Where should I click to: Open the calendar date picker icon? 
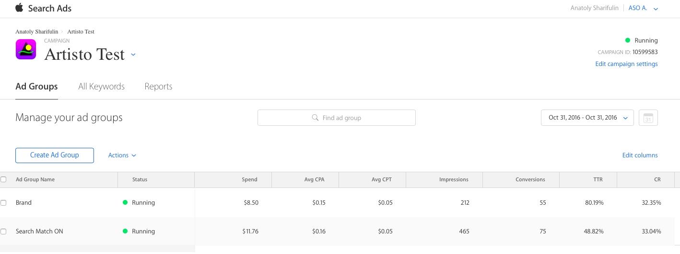[648, 118]
